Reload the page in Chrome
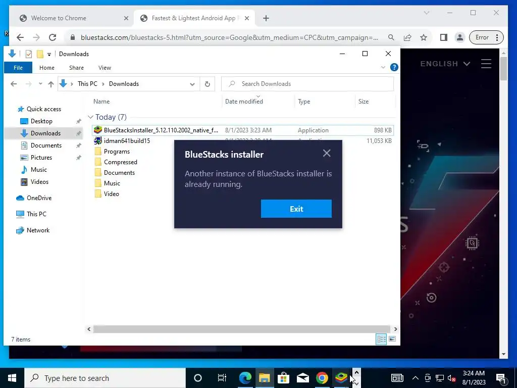This screenshot has width=517, height=388. [x=53, y=37]
